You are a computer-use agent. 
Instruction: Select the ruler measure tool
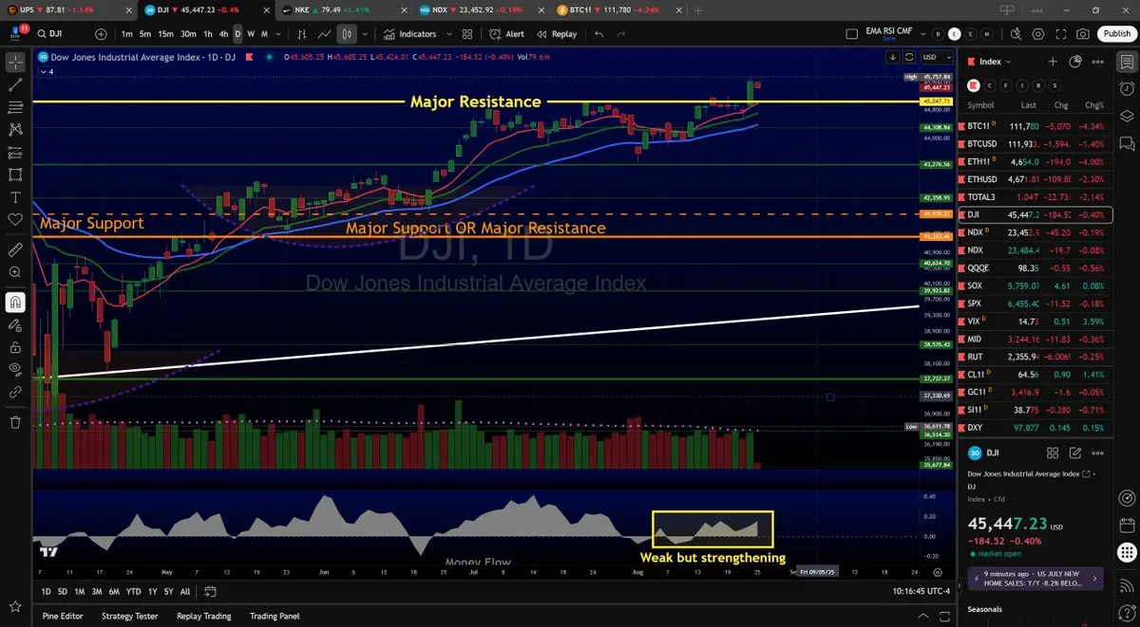coord(15,250)
